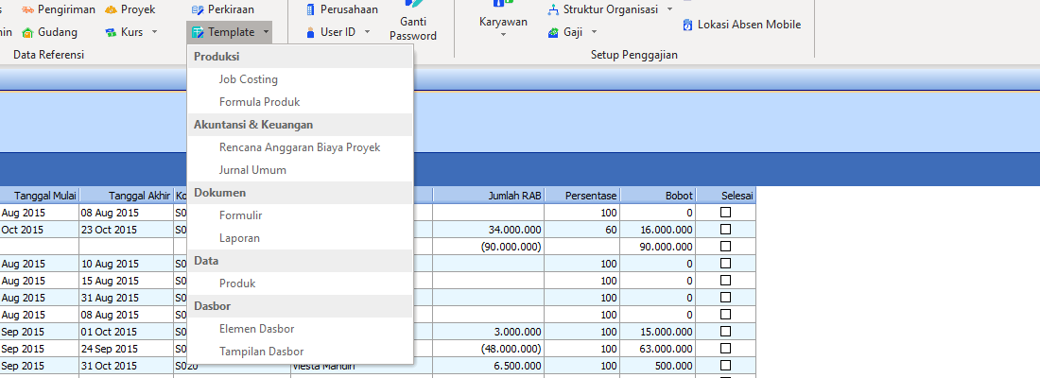Select the (48.000.000) Jumlah RAB cell
Screen dimensions: 1040x378
pyautogui.click(x=489, y=349)
